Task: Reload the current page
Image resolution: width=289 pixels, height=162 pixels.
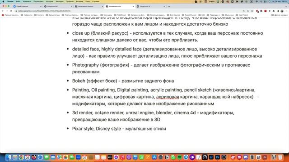Action: click(11, 11)
